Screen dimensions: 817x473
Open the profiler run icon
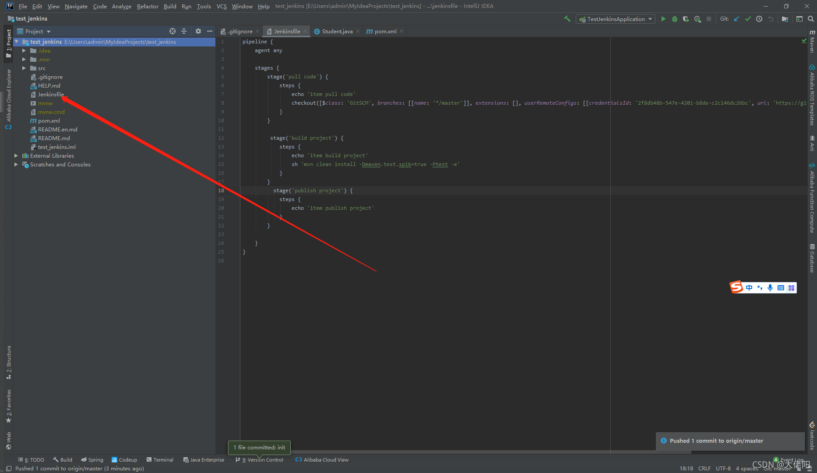coord(697,19)
